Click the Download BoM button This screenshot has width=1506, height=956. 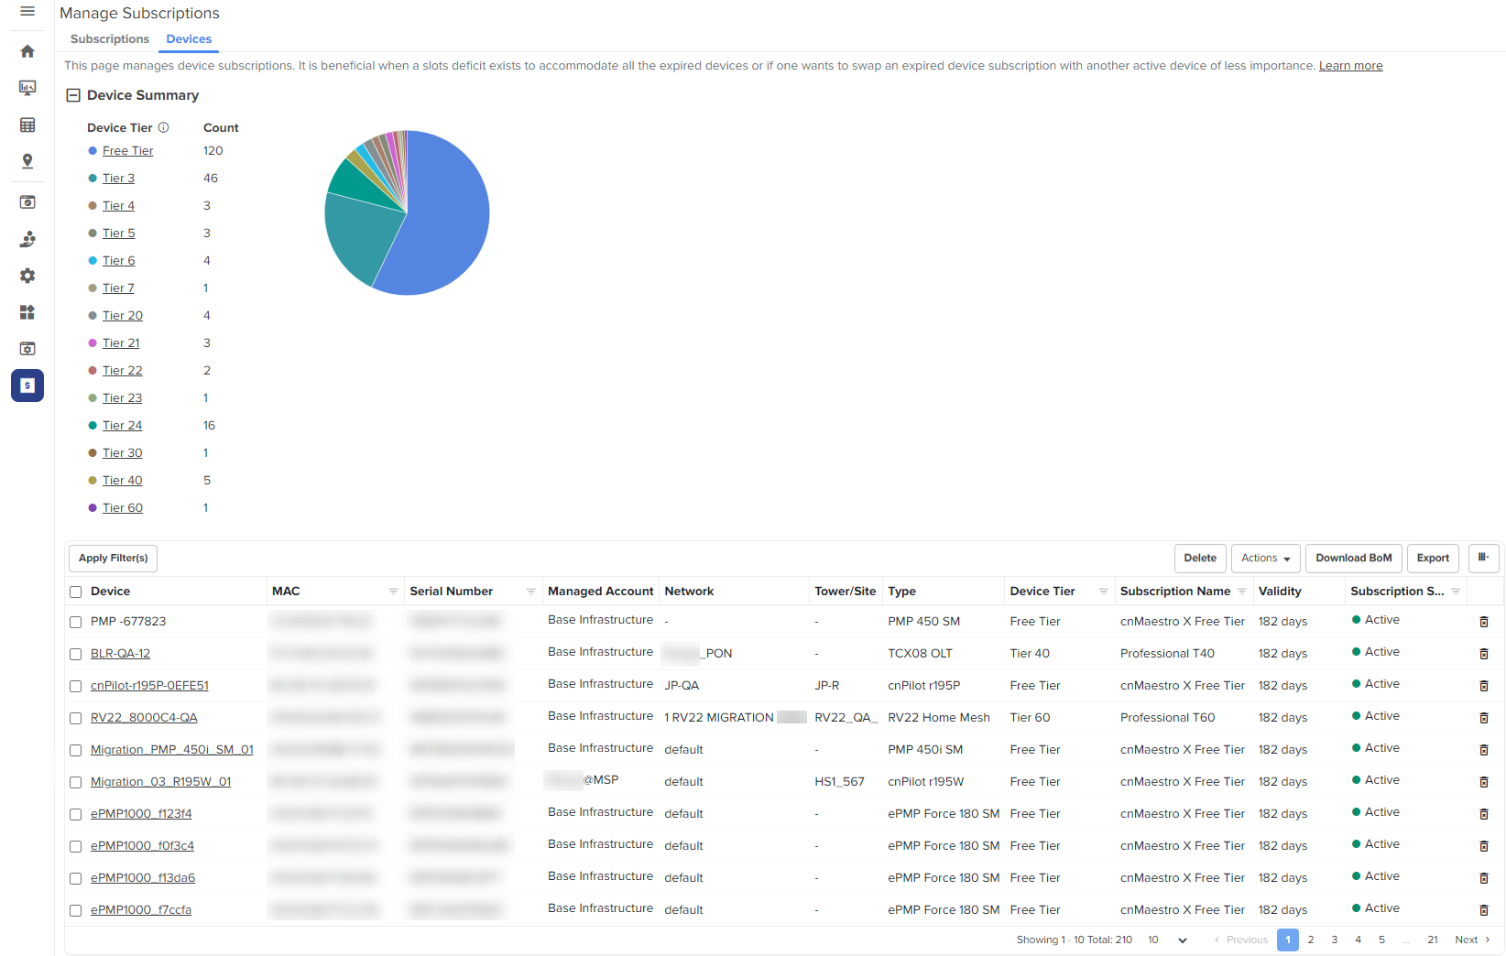pos(1353,559)
